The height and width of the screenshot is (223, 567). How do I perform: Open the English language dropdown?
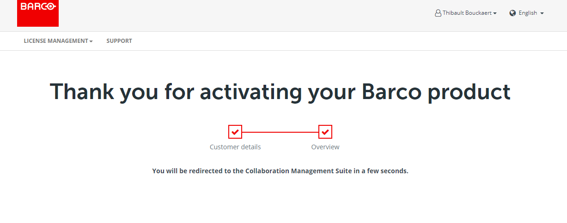point(527,13)
